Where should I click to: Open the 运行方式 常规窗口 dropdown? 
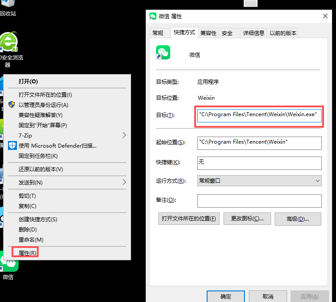pyautogui.click(x=259, y=181)
